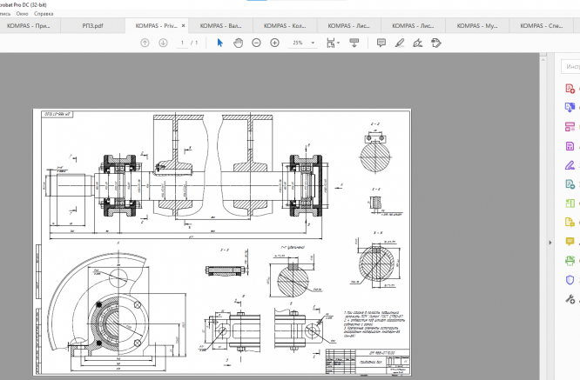Switch to the KOMPAS - Вал... tab
The width and height of the screenshot is (580, 380).
220,27
